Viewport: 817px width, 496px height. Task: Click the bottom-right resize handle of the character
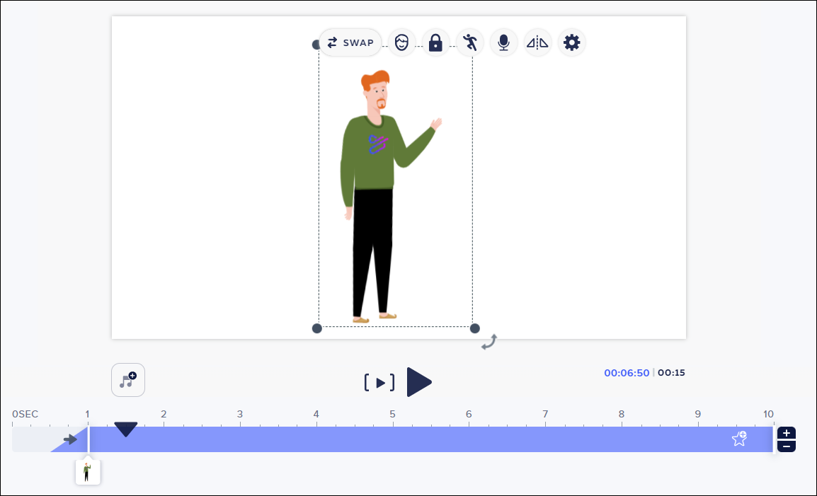[475, 328]
